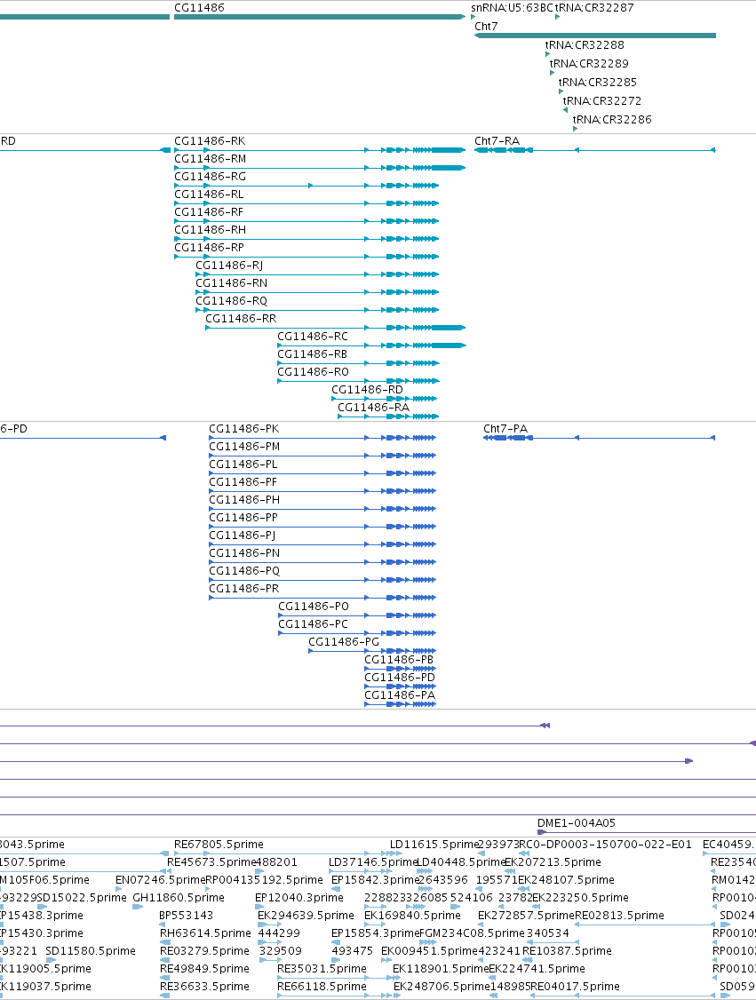Click the CG11486-RA transcript label

click(373, 408)
